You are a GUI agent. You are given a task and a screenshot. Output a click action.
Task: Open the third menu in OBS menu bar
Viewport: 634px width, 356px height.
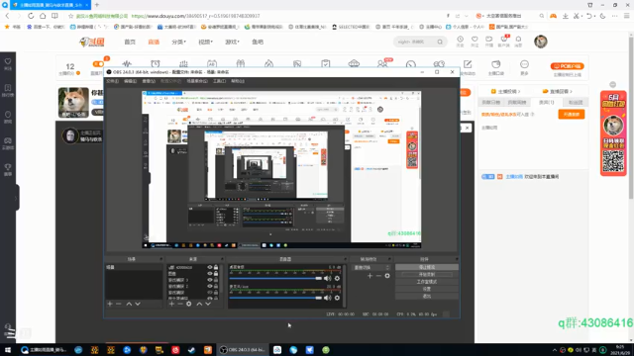point(149,81)
